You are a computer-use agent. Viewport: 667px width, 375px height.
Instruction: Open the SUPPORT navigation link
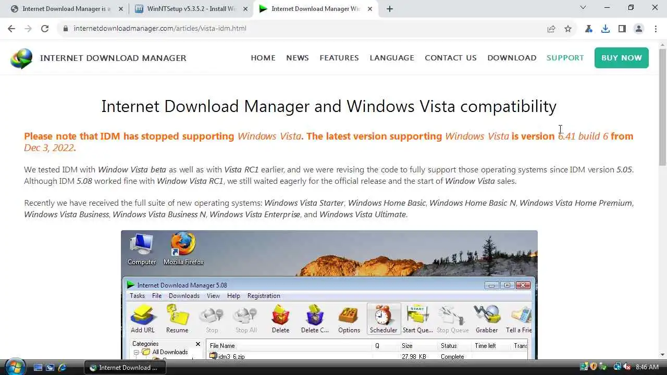565,58
